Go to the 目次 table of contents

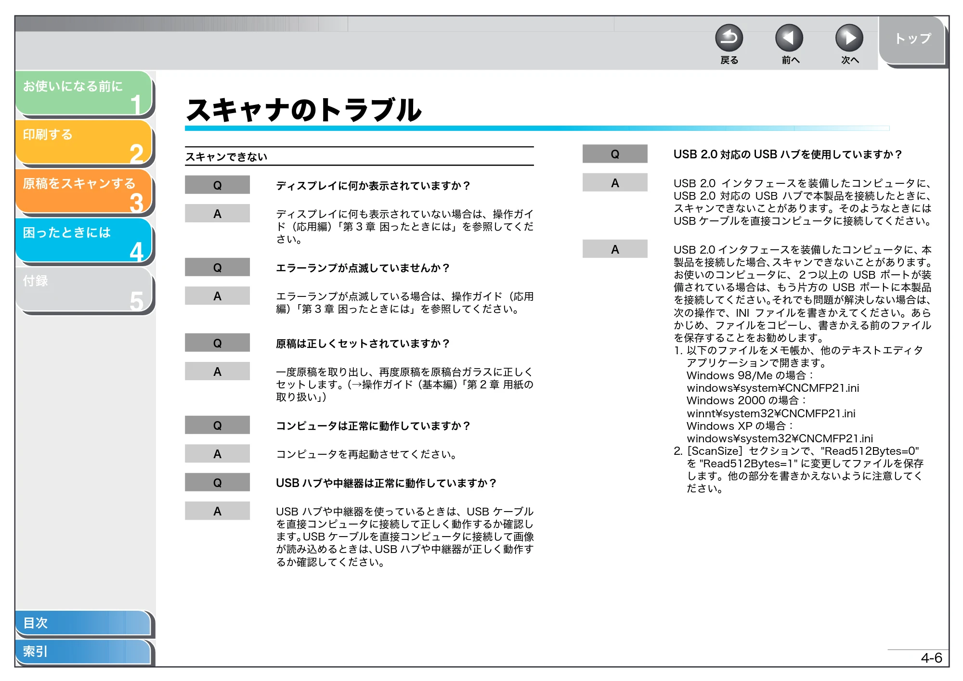83,623
